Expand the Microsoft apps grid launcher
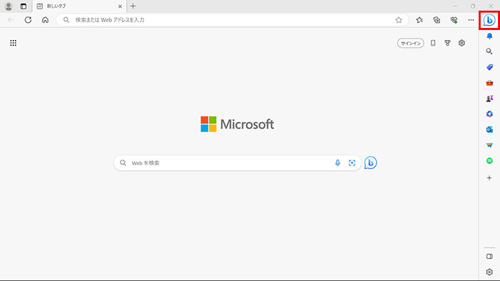The image size is (500, 281). pyautogui.click(x=13, y=43)
